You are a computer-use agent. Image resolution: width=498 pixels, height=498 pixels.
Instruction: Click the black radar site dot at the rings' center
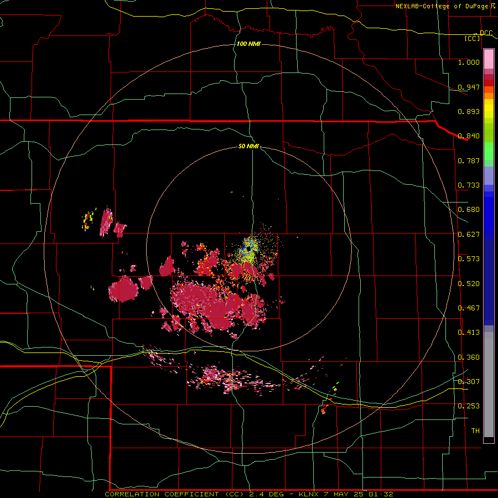click(x=248, y=250)
